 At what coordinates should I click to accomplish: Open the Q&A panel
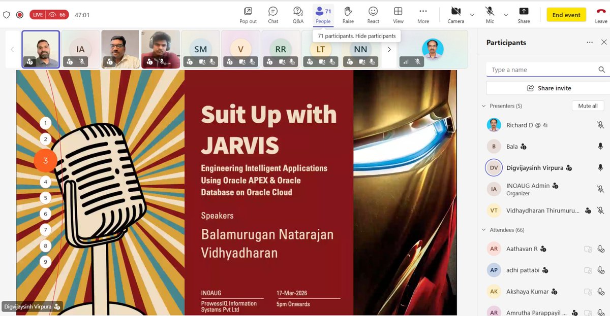click(298, 15)
